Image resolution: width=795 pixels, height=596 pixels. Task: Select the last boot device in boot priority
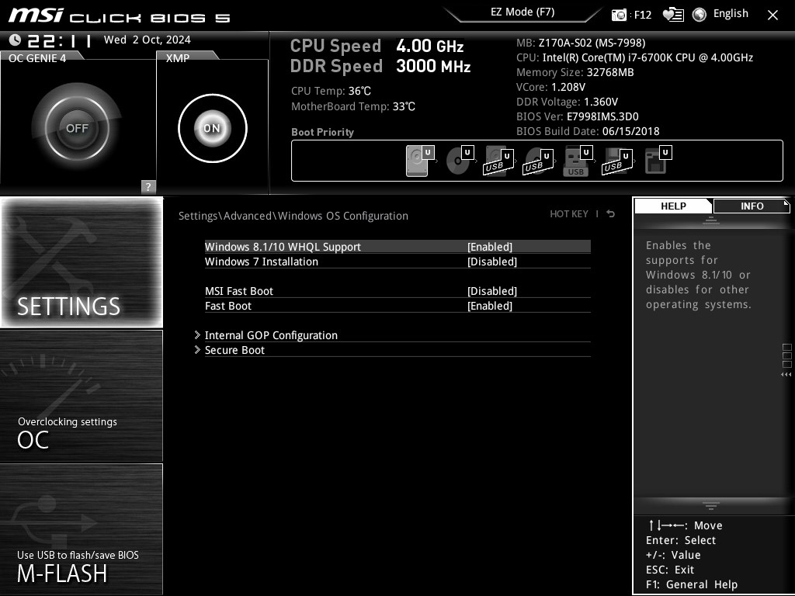tap(658, 160)
